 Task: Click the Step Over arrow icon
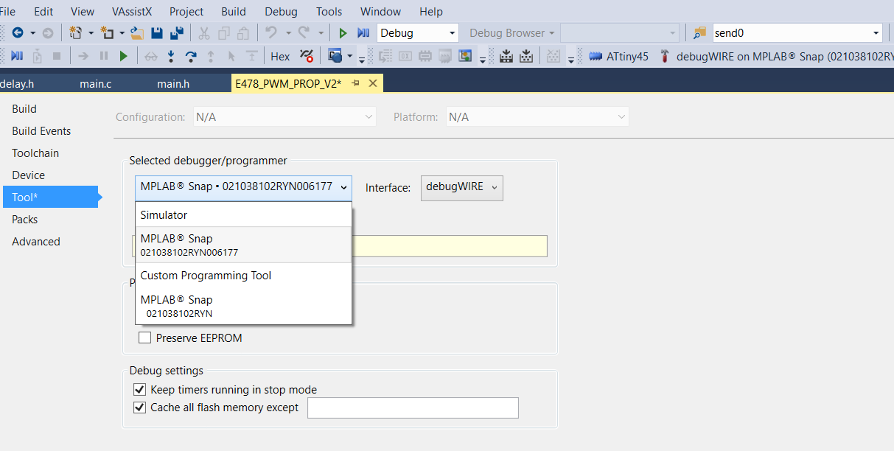[x=191, y=56]
